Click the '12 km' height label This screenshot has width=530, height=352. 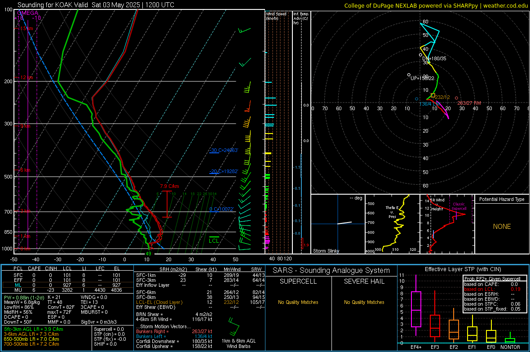tap(26, 77)
